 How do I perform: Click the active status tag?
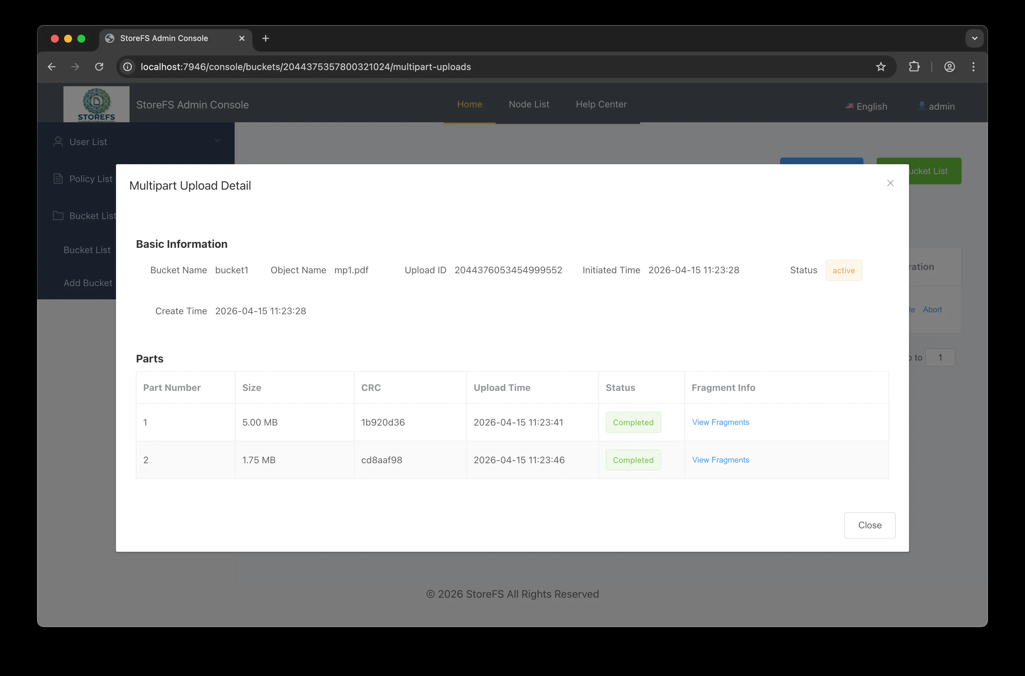(x=843, y=270)
